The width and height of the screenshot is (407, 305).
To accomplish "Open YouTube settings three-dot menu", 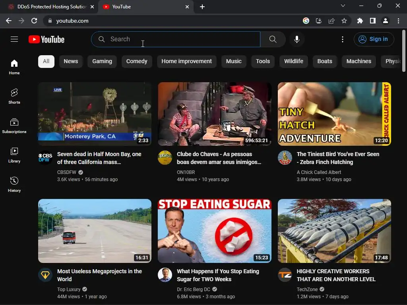I will click(343, 39).
